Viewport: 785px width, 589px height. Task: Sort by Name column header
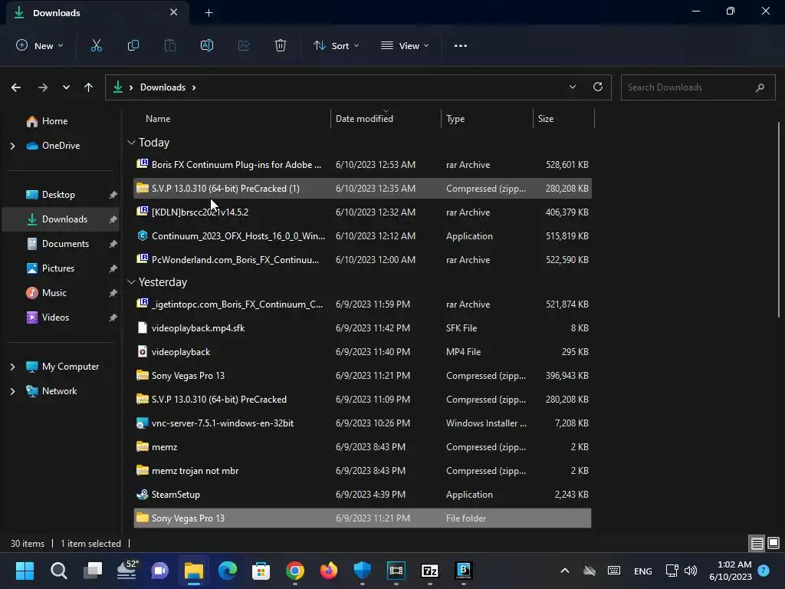[x=158, y=119]
